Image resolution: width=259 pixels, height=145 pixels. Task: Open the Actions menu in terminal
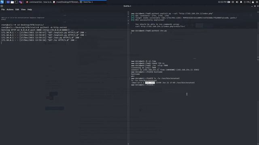(10, 10)
